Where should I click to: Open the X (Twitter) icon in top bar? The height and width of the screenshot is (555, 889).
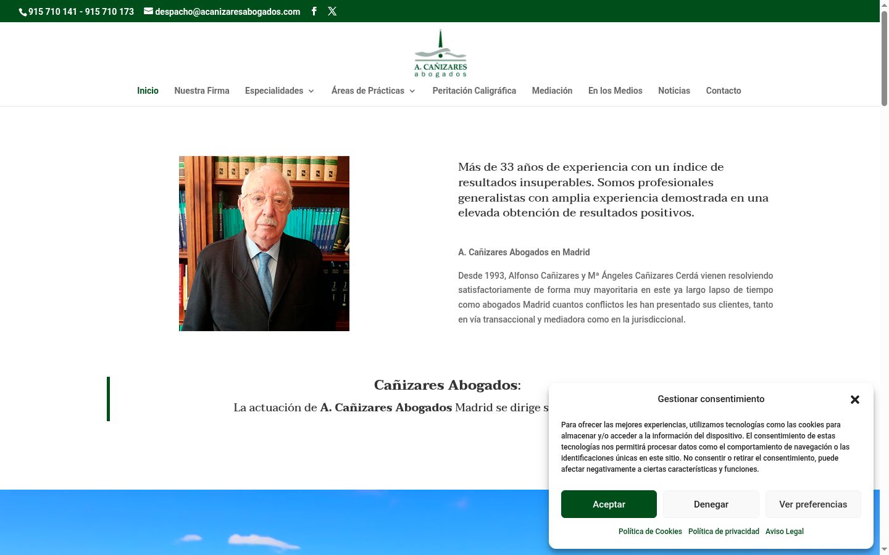[x=332, y=11]
